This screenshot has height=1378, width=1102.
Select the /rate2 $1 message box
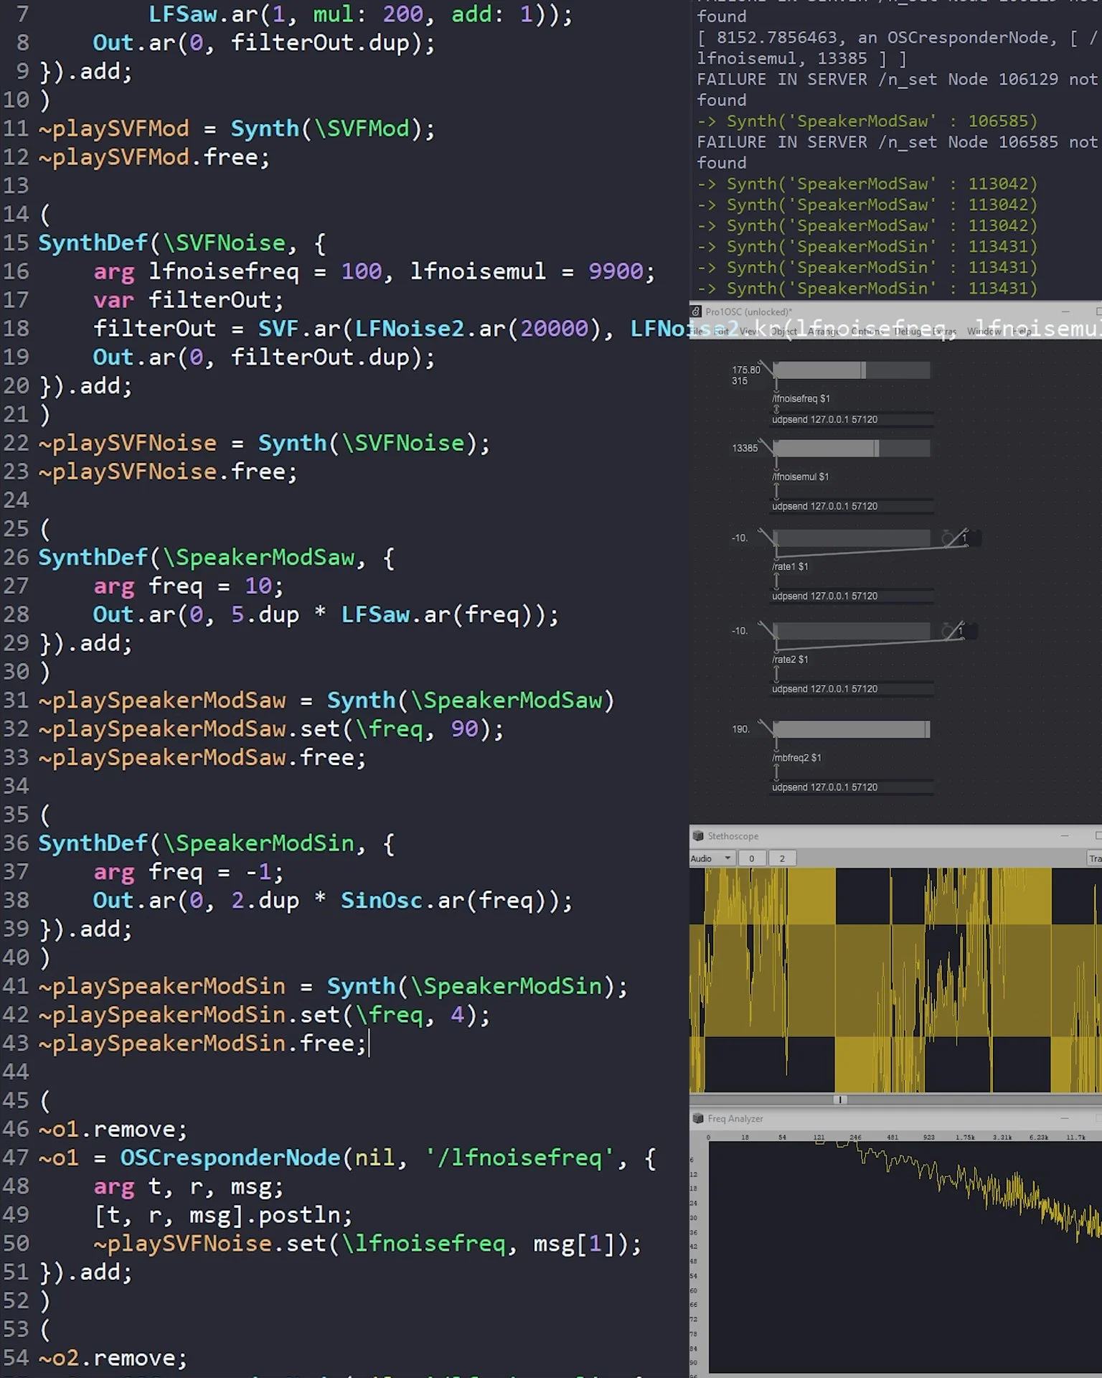coord(790,660)
